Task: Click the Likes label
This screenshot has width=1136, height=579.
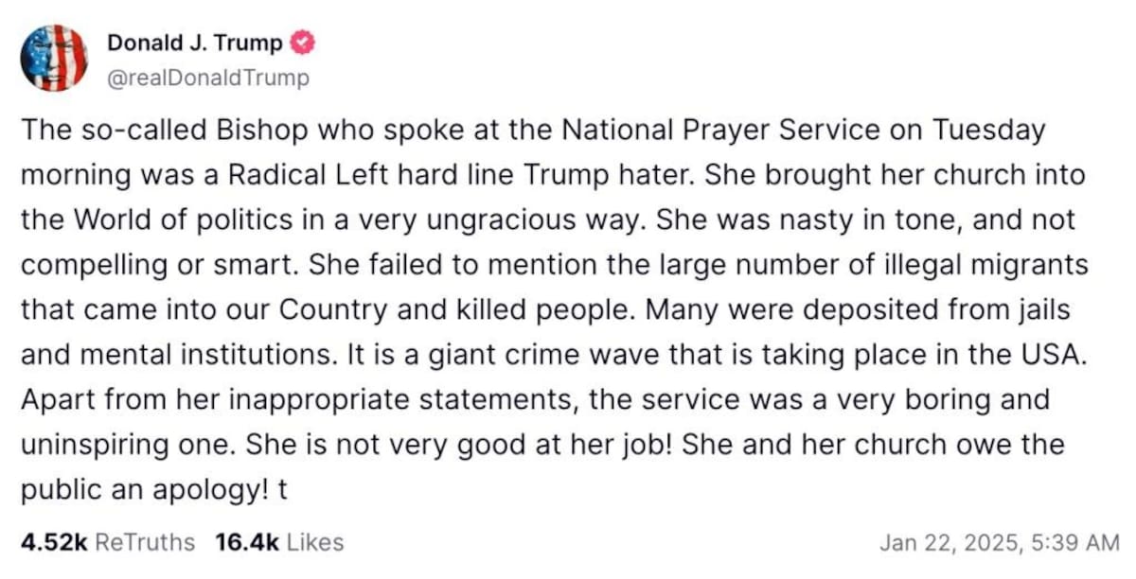Action: pos(314,542)
